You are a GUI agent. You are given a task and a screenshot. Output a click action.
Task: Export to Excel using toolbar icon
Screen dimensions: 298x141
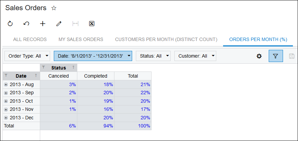tap(91, 24)
